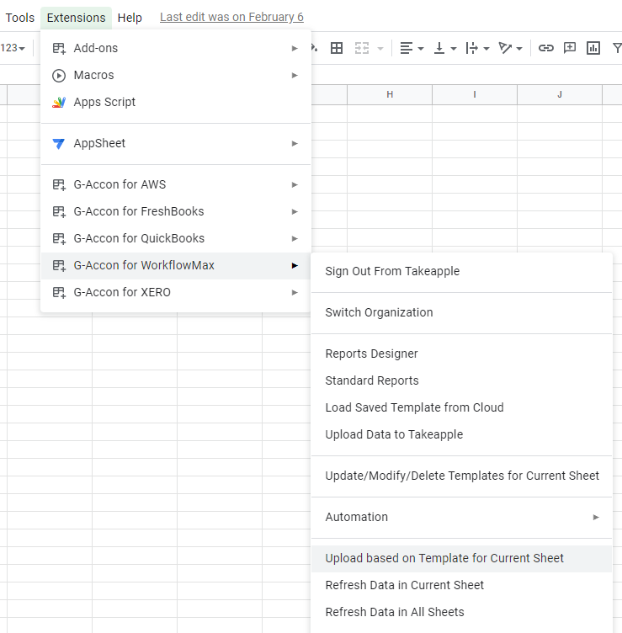The width and height of the screenshot is (622, 633).
Task: Open the Tools menu
Action: (x=19, y=18)
